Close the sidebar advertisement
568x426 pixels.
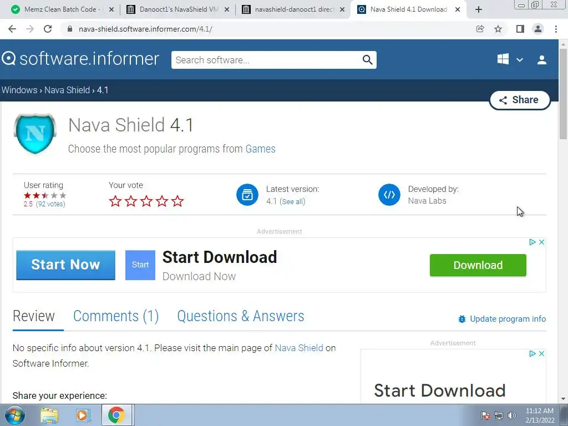541,353
